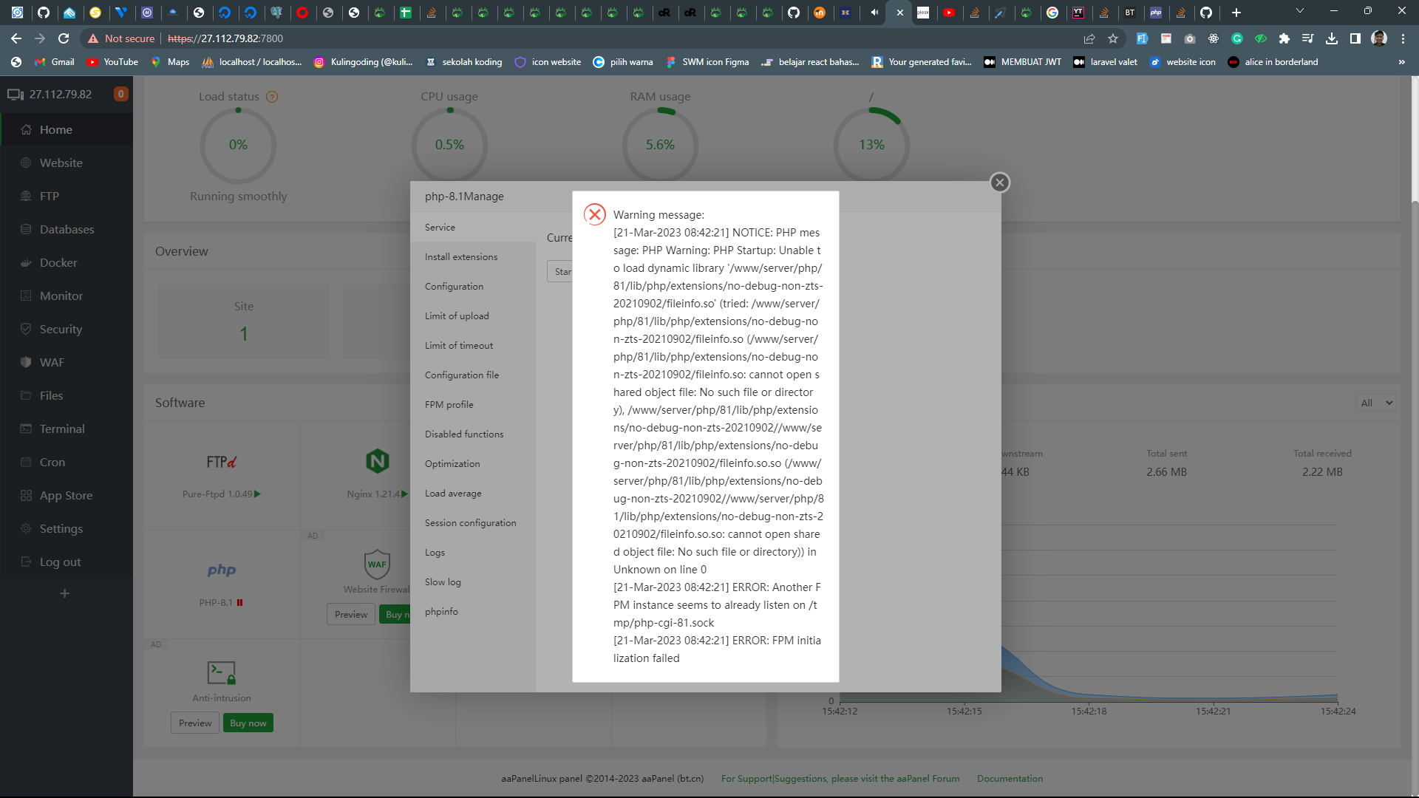The width and height of the screenshot is (1419, 798).
Task: Open the Documentation footer link
Action: [x=1010, y=778]
